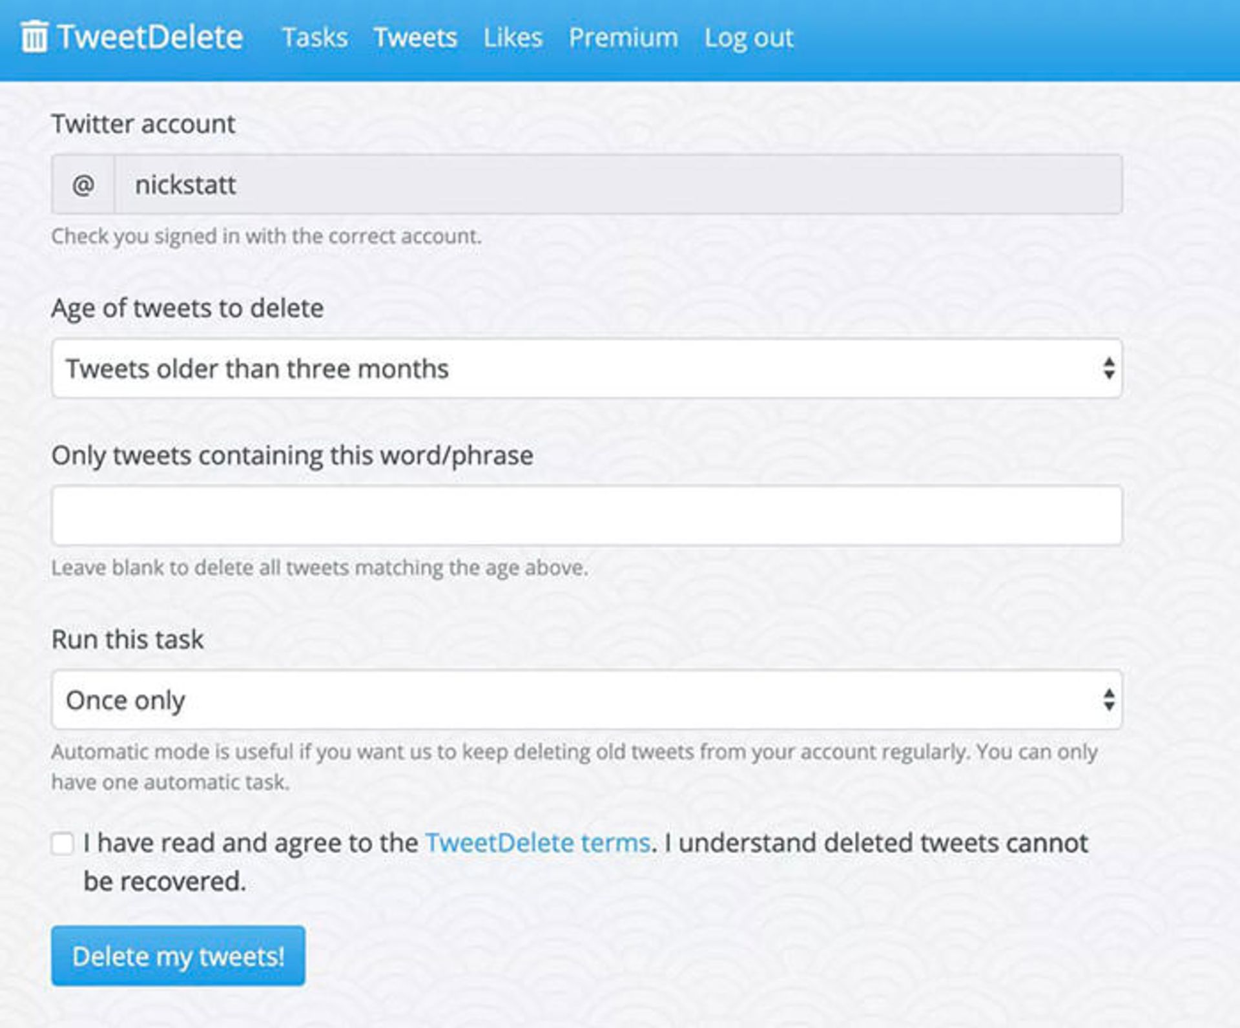Go to the Tweets tab

pos(415,37)
